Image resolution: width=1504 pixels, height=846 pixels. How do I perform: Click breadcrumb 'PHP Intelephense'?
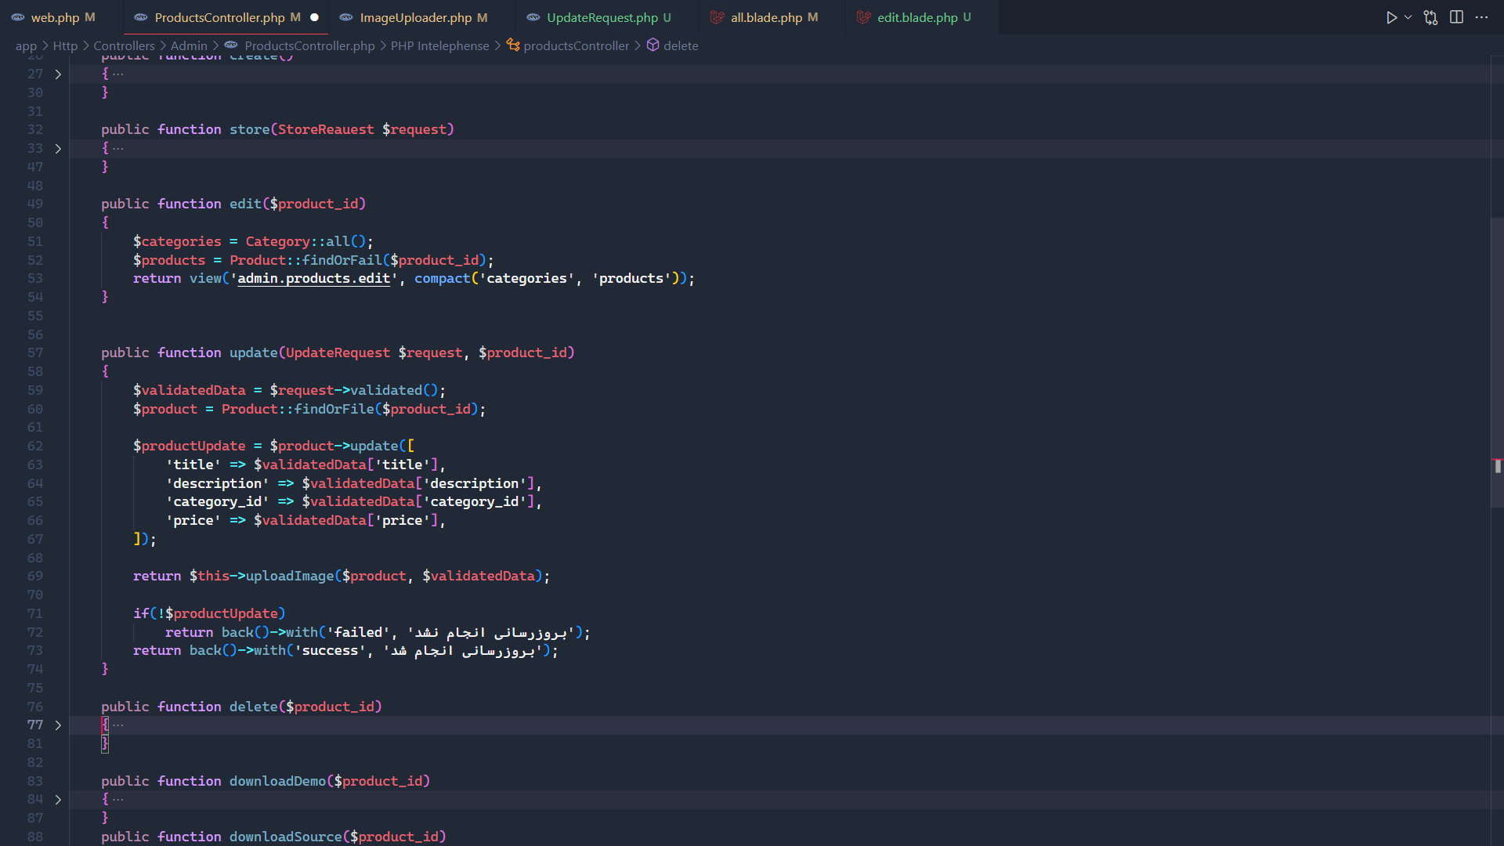pos(439,46)
